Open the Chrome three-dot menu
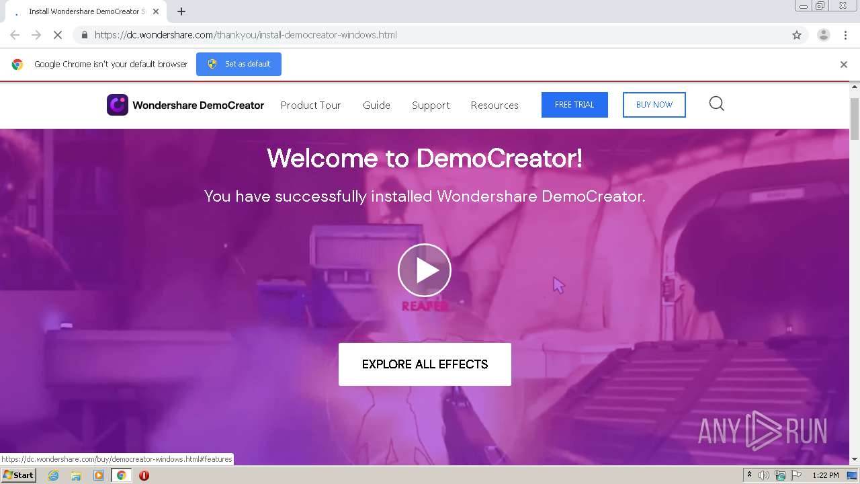The height and width of the screenshot is (484, 860). [845, 35]
